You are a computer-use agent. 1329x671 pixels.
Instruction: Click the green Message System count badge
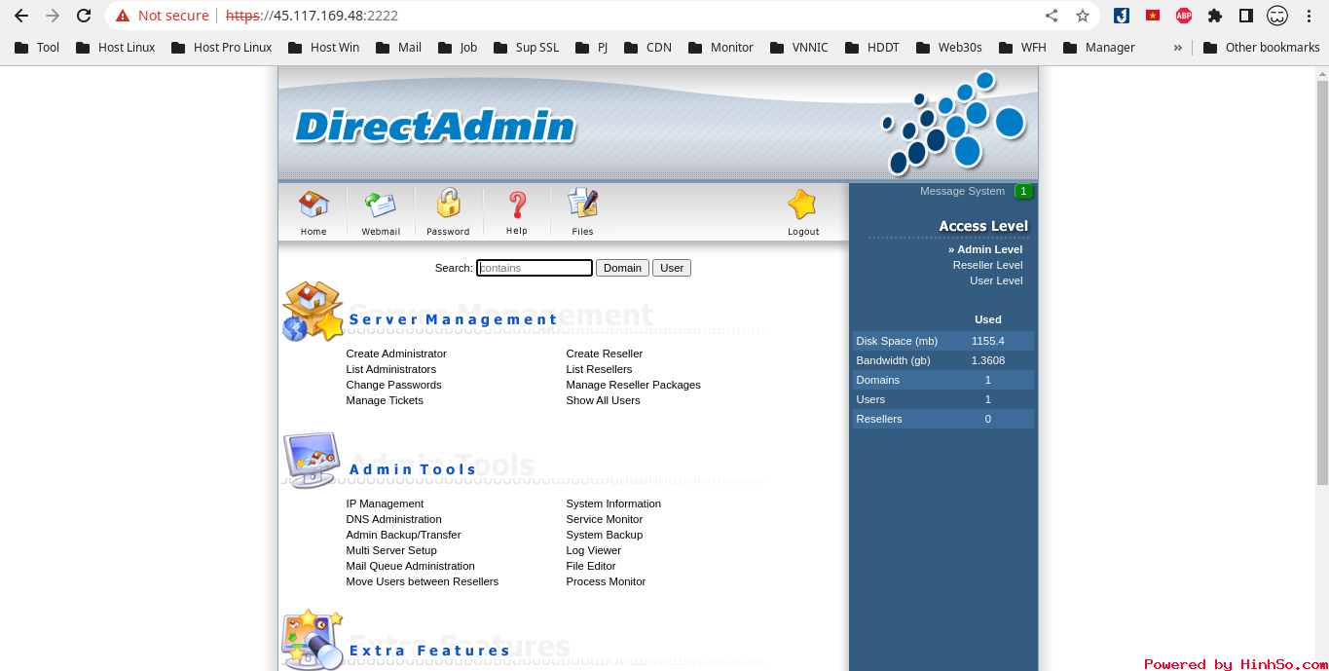pyautogui.click(x=1023, y=192)
